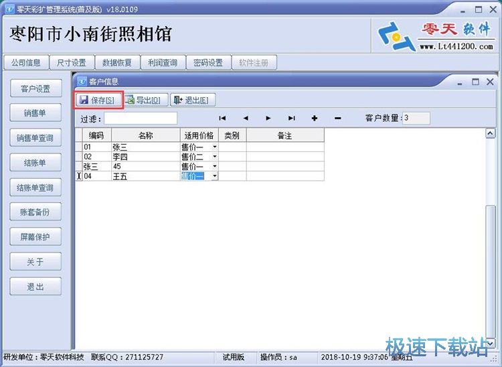Open the 软件注册 tab
Viewport: 502px width, 367px height.
(254, 62)
